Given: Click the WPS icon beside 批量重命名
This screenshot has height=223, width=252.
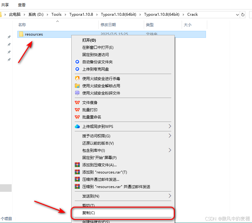Looking at the screenshot, I should pos(77,117).
